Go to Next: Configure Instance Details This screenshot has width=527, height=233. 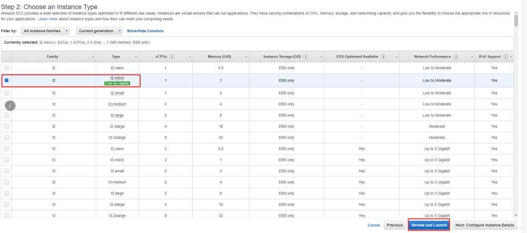tap(484, 225)
